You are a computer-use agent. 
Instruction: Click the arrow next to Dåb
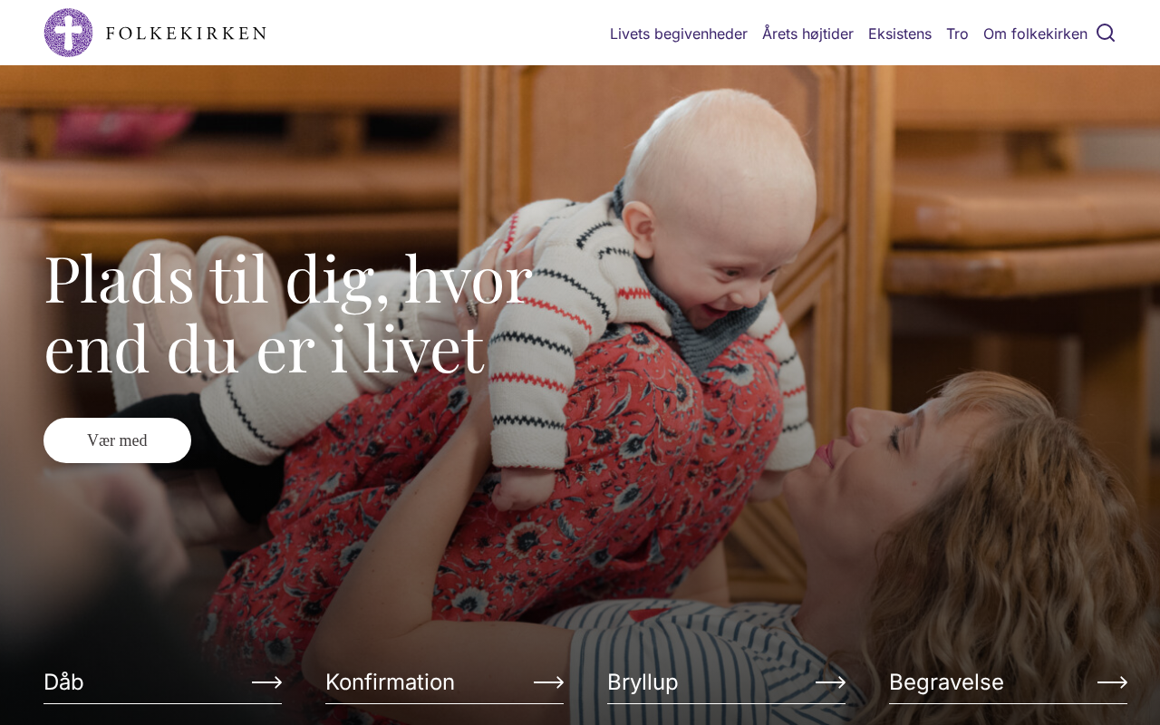tap(266, 682)
